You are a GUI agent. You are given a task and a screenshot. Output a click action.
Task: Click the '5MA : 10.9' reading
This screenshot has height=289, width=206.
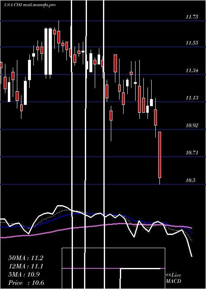(24, 275)
